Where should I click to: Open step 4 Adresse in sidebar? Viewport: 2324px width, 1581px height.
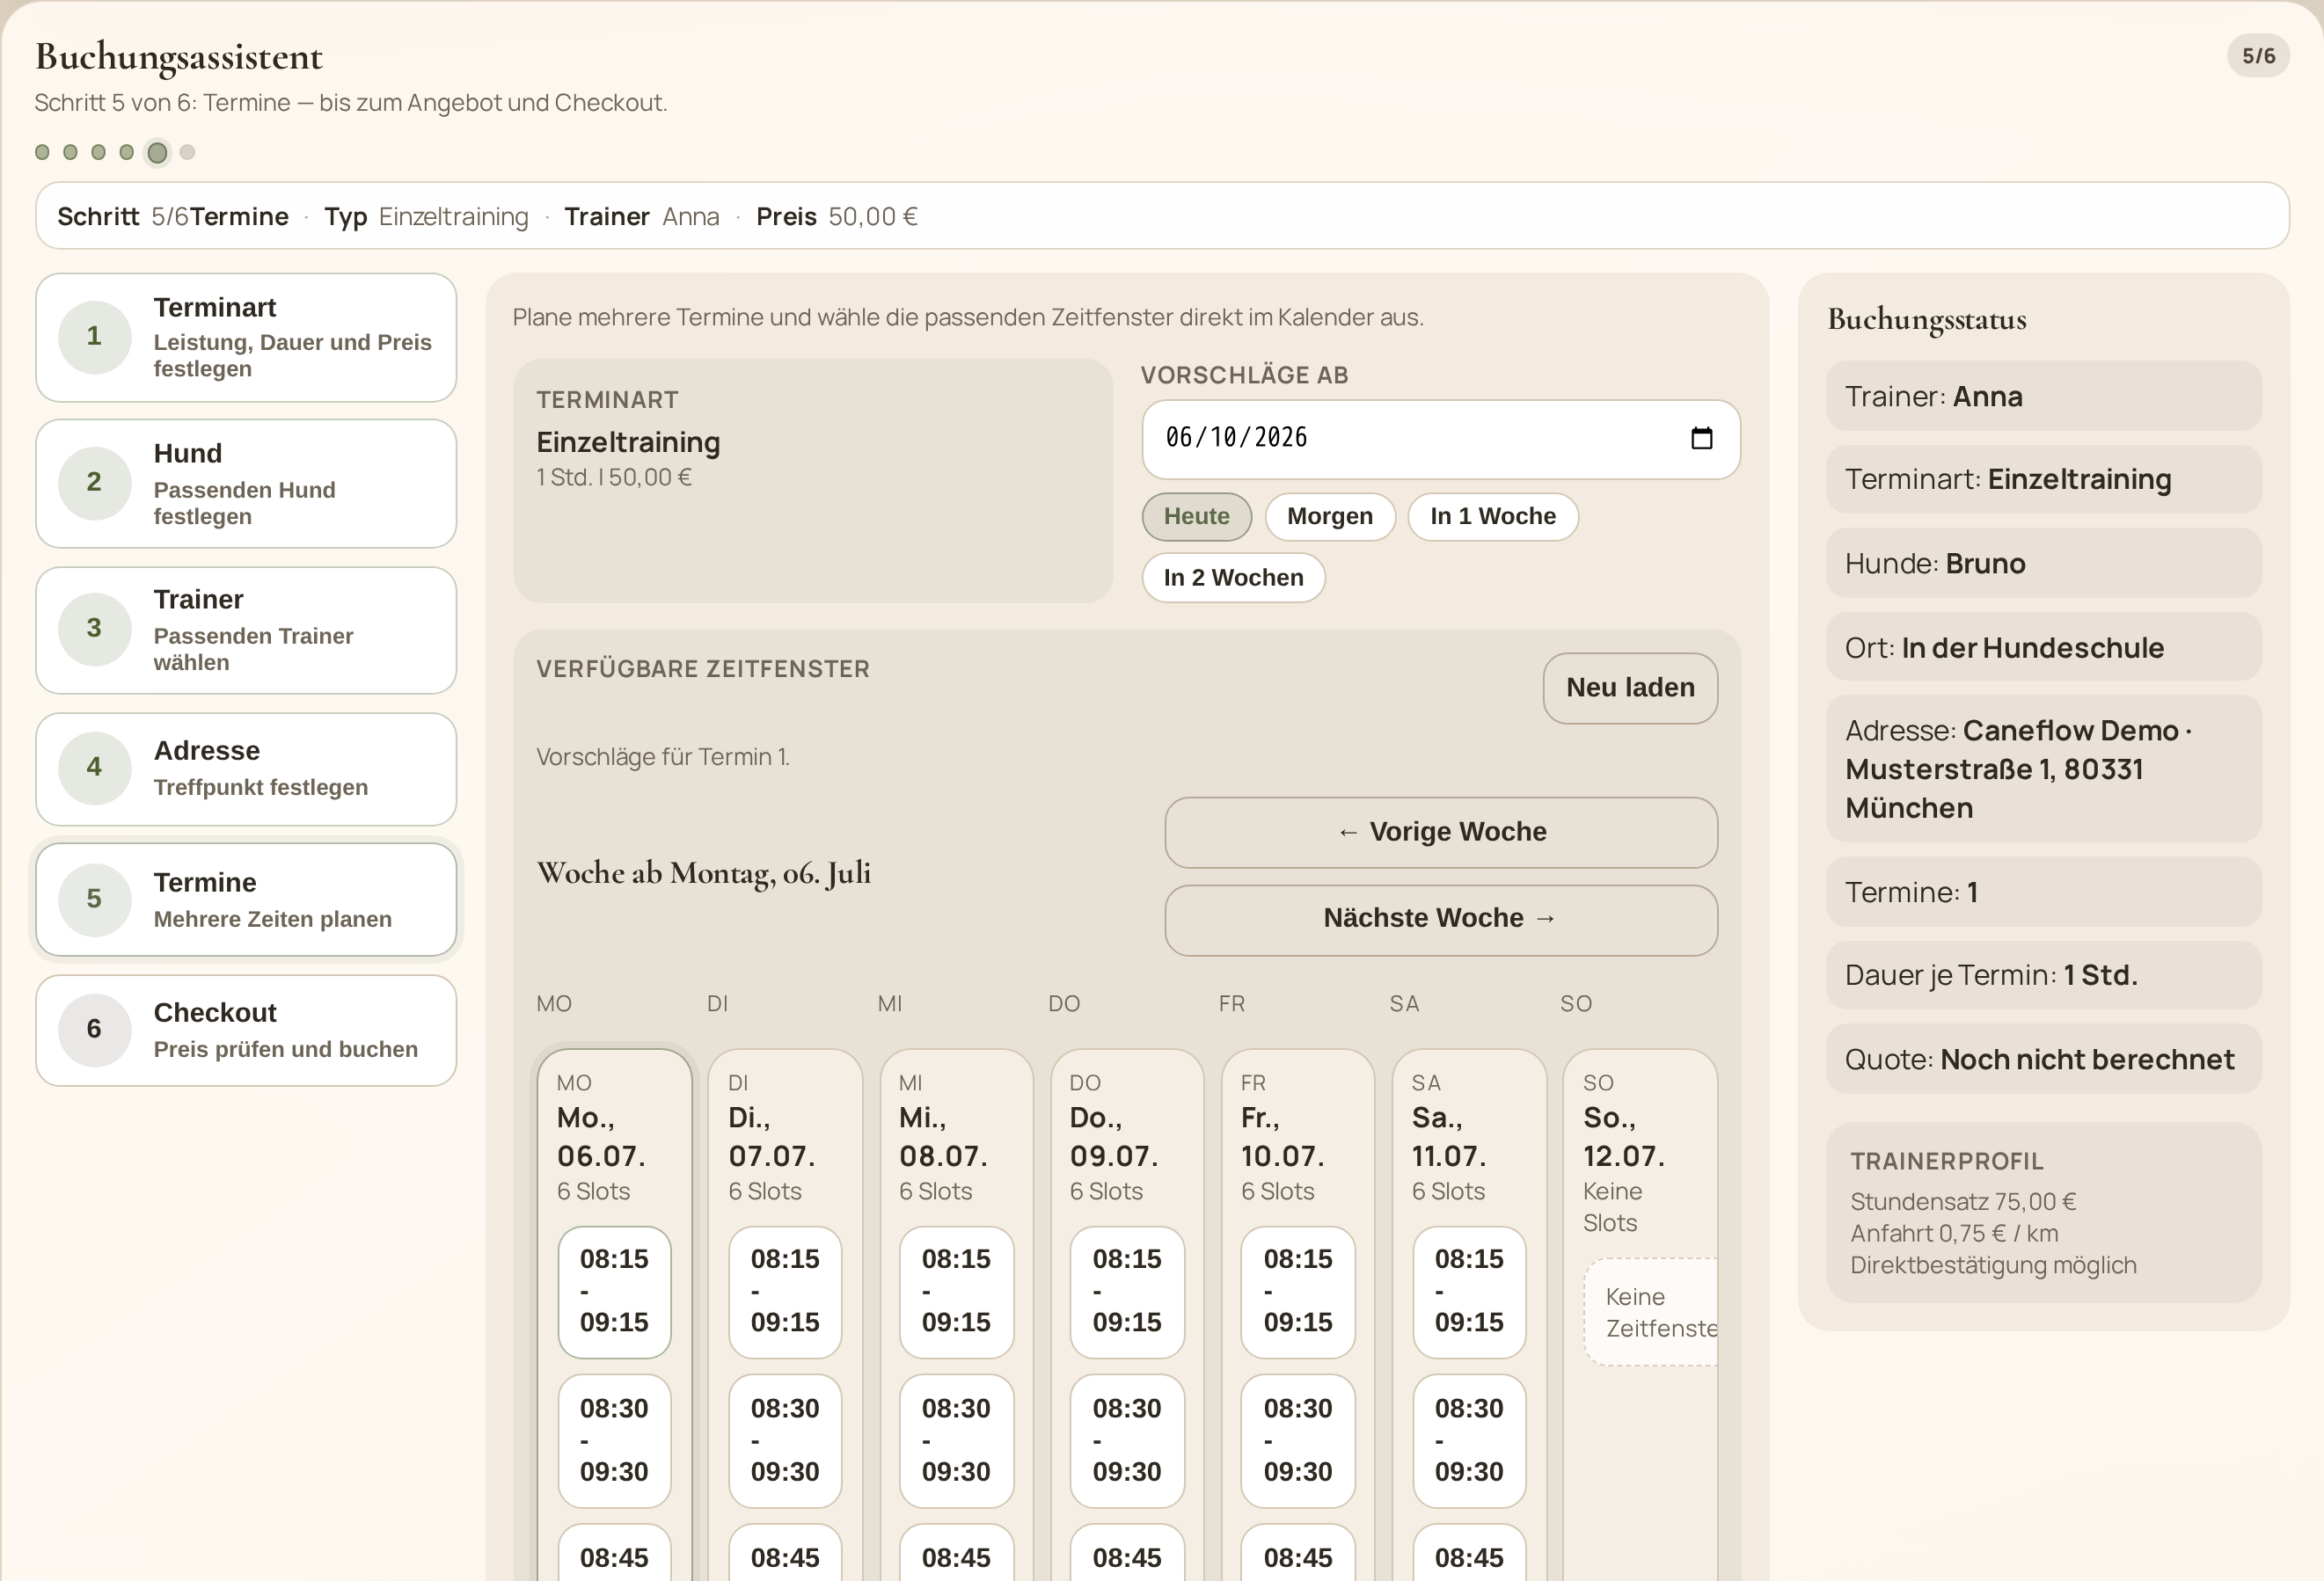tap(246, 769)
